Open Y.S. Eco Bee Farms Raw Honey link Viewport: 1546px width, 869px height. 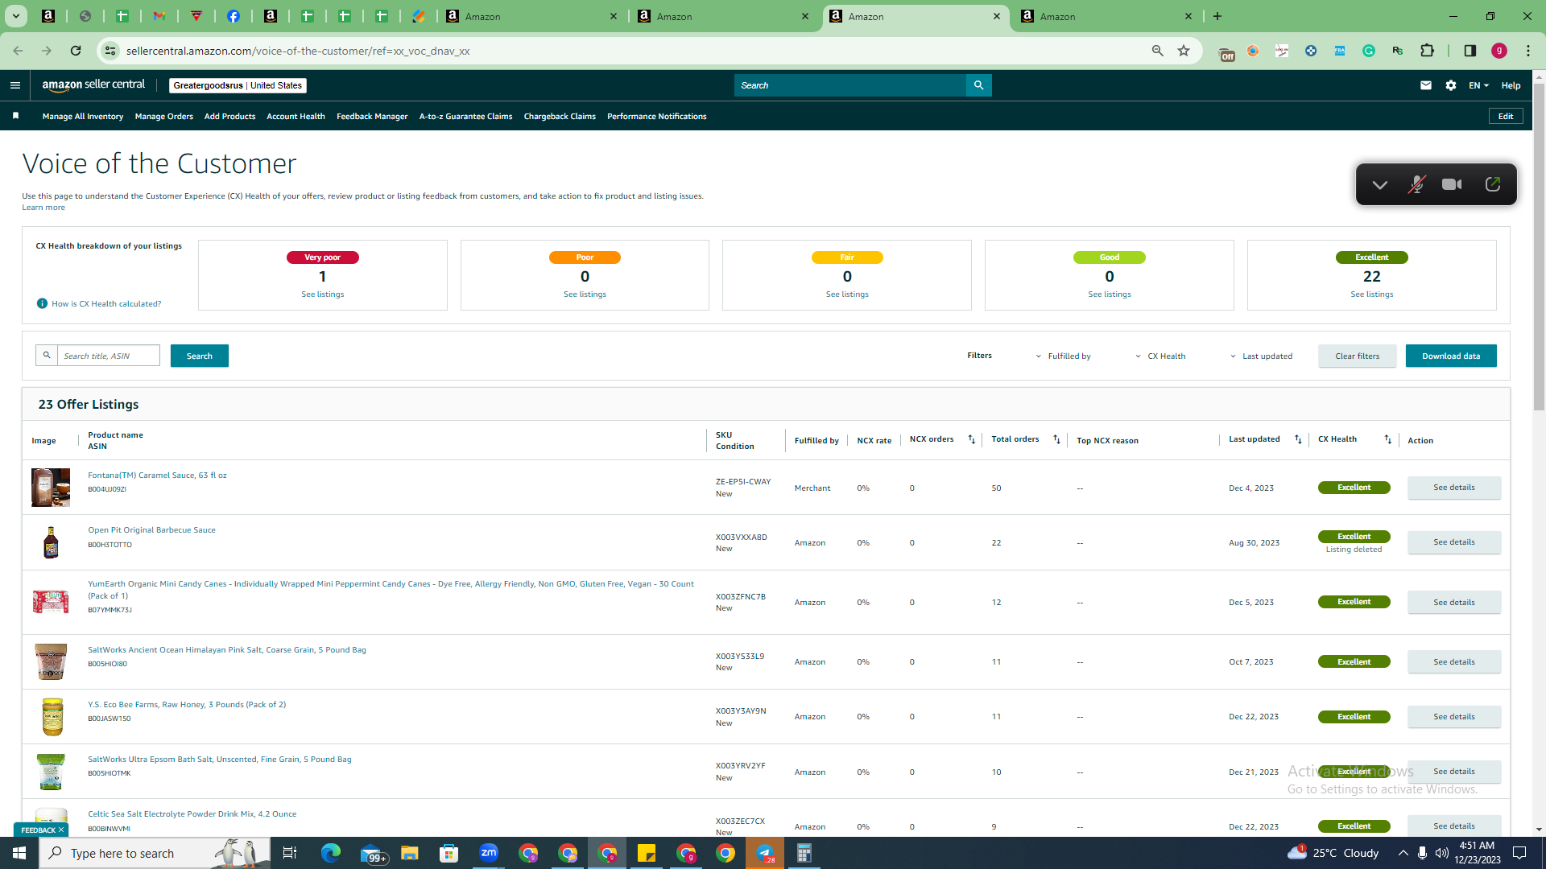pos(187,704)
